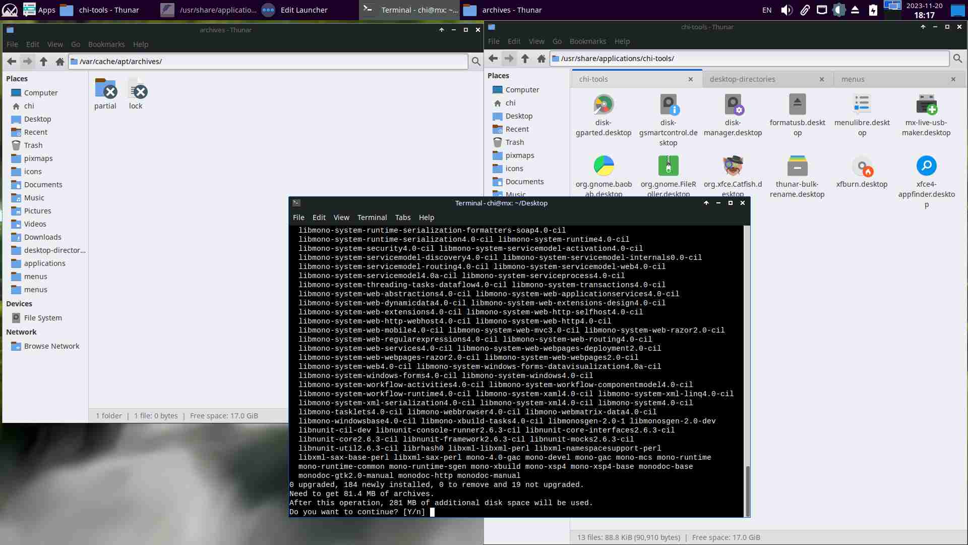This screenshot has height=545, width=968.
Task: Select File System under Devices
Action: pos(43,318)
